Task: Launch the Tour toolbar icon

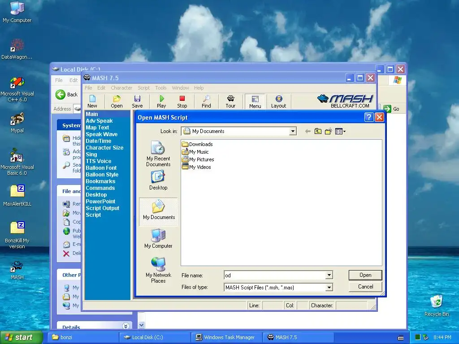Action: click(230, 101)
